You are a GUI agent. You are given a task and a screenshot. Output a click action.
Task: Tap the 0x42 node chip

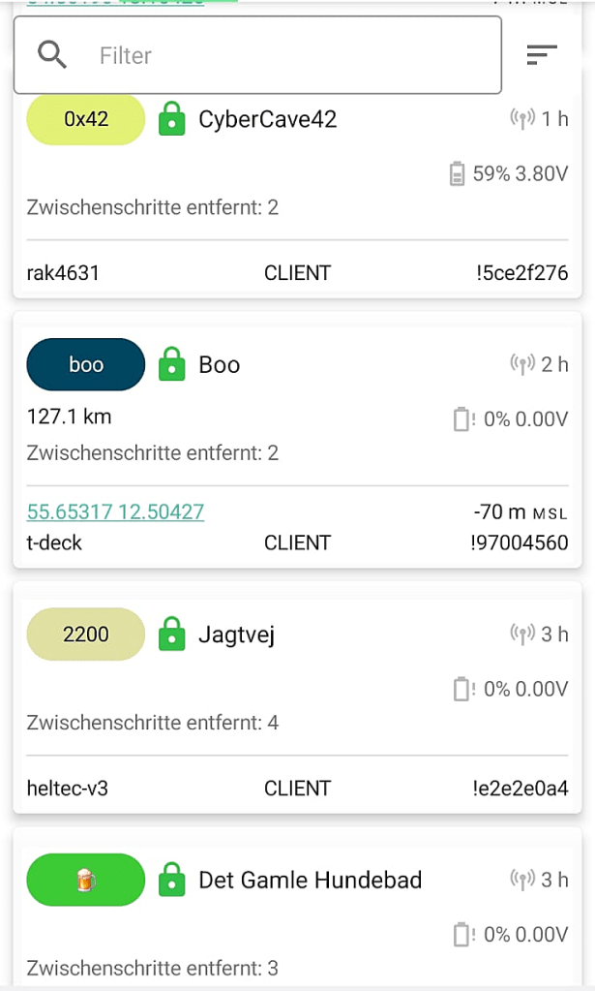tap(86, 120)
